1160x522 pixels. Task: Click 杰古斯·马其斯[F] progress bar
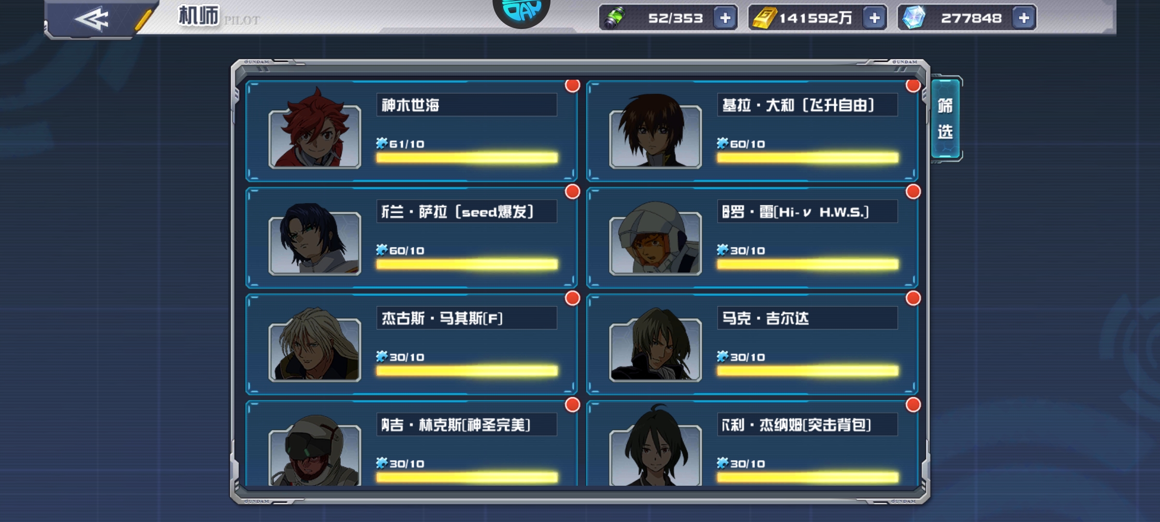(467, 371)
